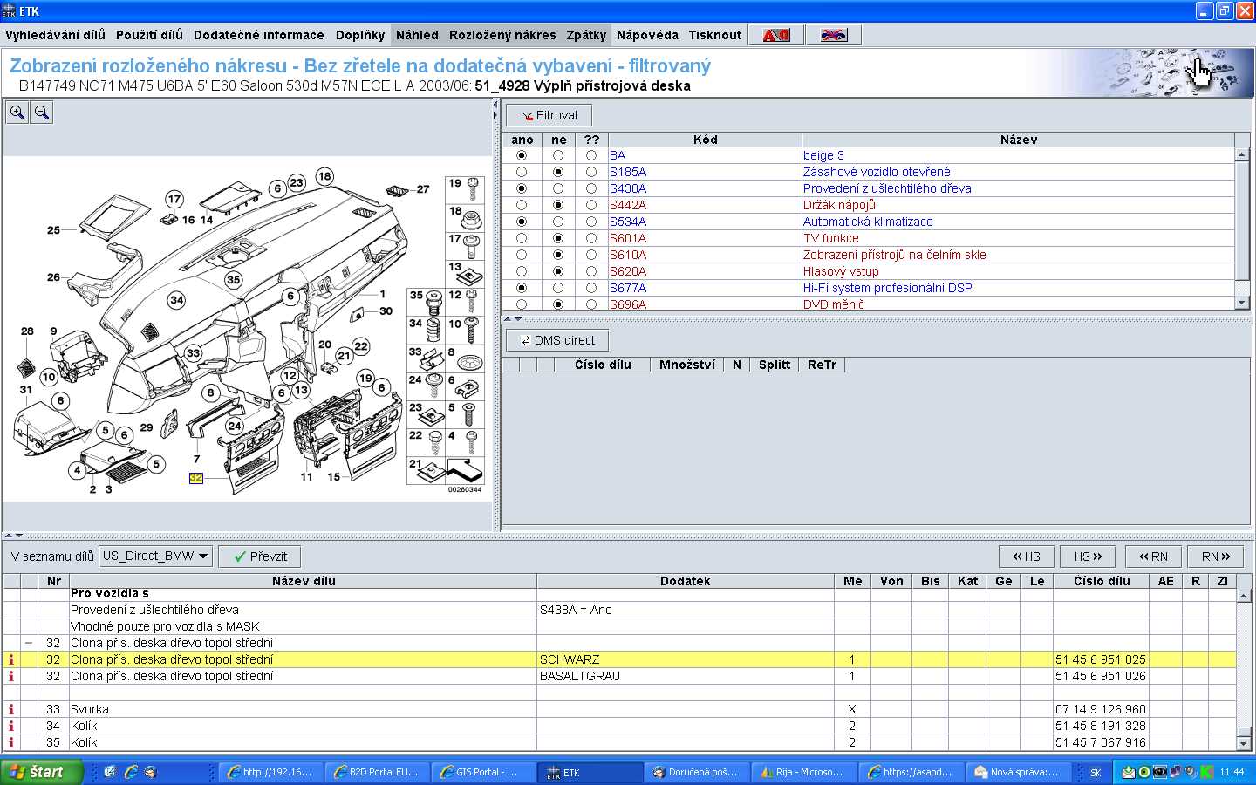
Task: Zoom in on the exploded diagram
Action: [x=17, y=113]
